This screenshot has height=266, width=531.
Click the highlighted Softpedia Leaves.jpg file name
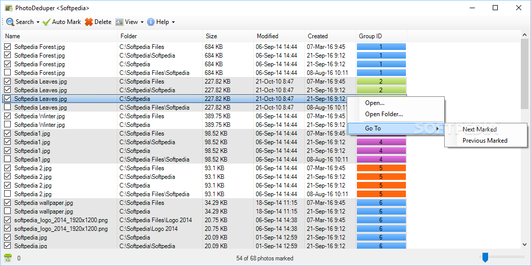tap(41, 99)
